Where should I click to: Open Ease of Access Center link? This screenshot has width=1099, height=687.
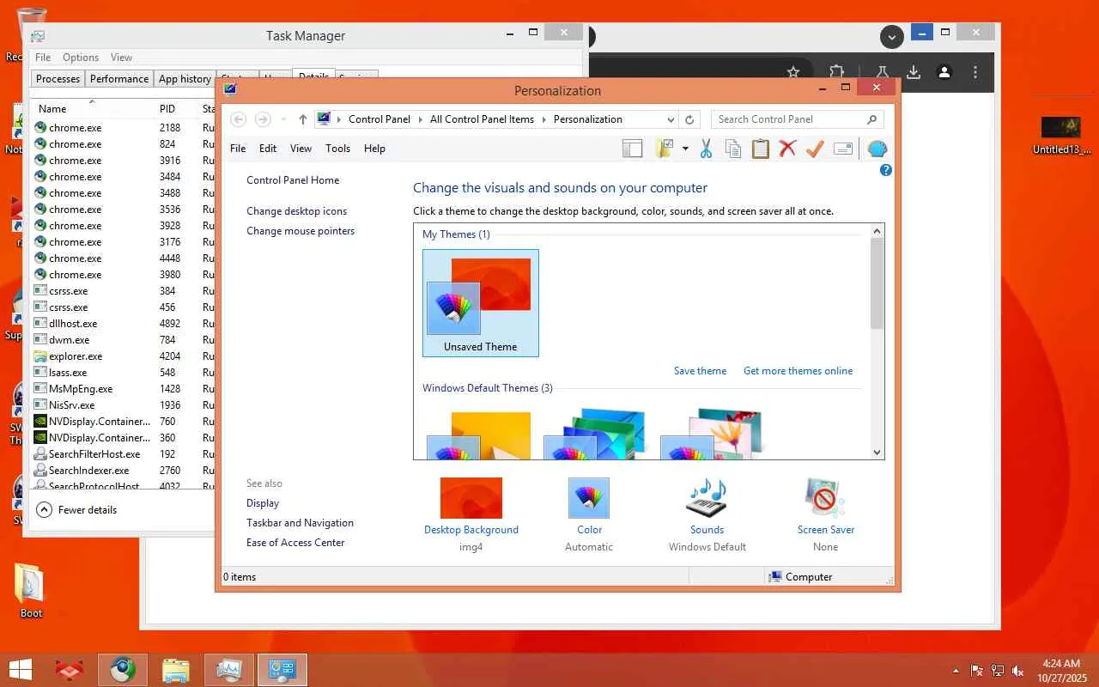pyautogui.click(x=295, y=543)
